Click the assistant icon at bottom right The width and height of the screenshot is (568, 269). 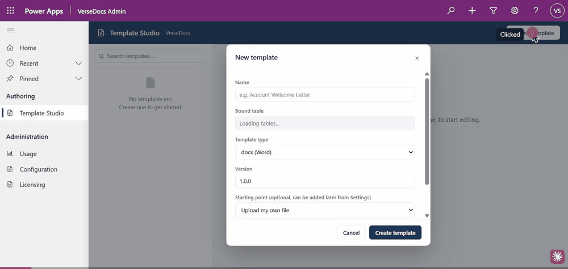tap(557, 257)
